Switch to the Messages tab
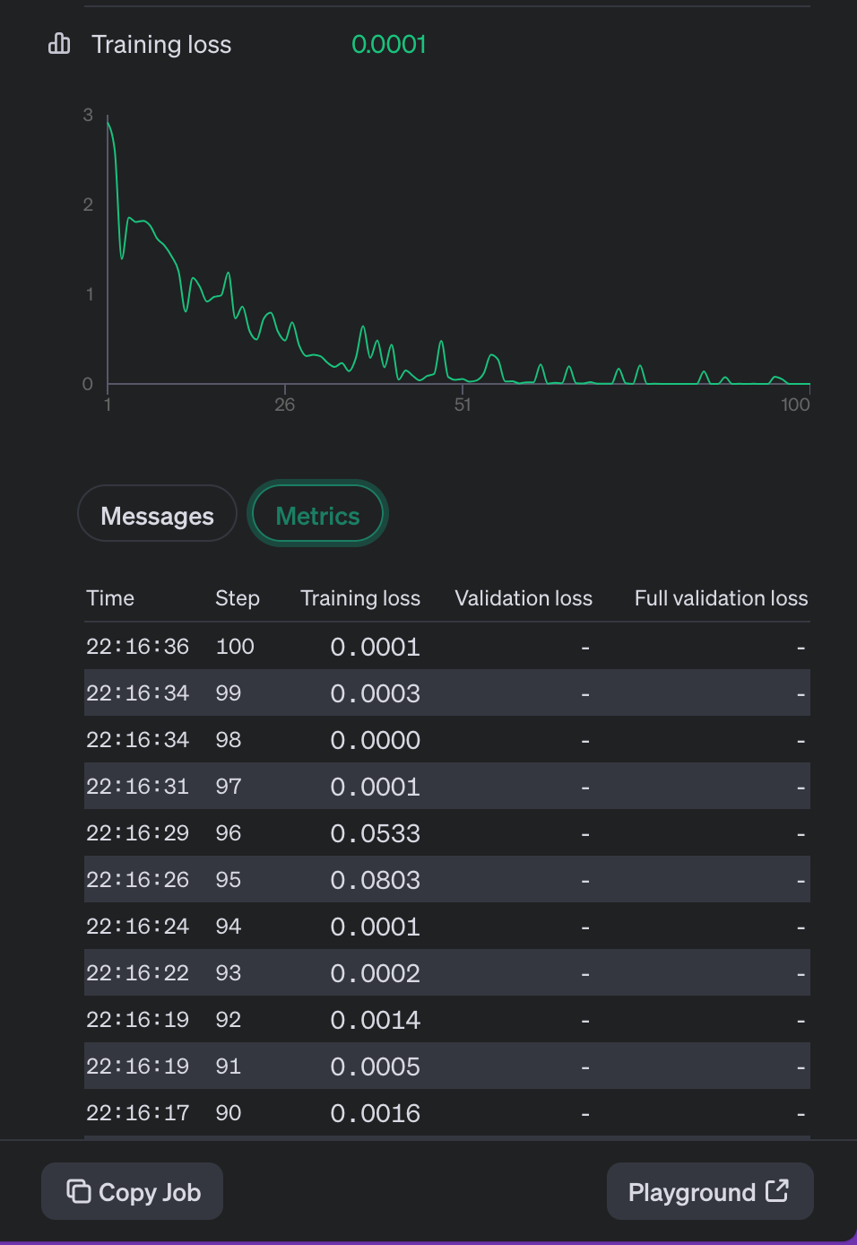Viewport: 857px width, 1245px height. click(157, 515)
